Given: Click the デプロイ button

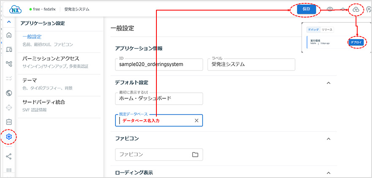Looking at the screenshot, I should click(x=356, y=42).
